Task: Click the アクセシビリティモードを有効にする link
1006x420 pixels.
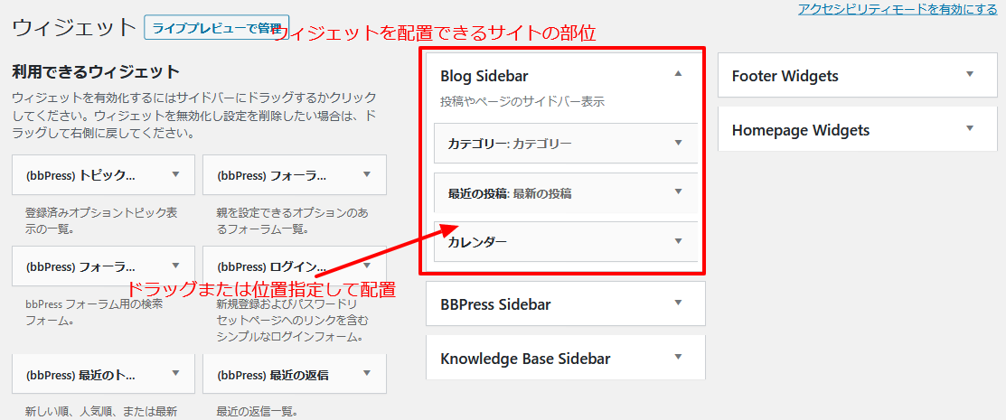Action: (x=898, y=8)
